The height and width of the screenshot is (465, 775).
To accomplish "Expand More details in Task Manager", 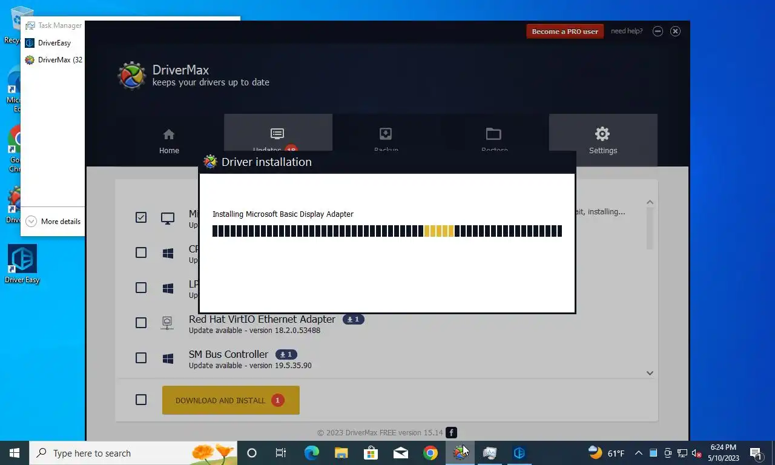I will point(53,222).
